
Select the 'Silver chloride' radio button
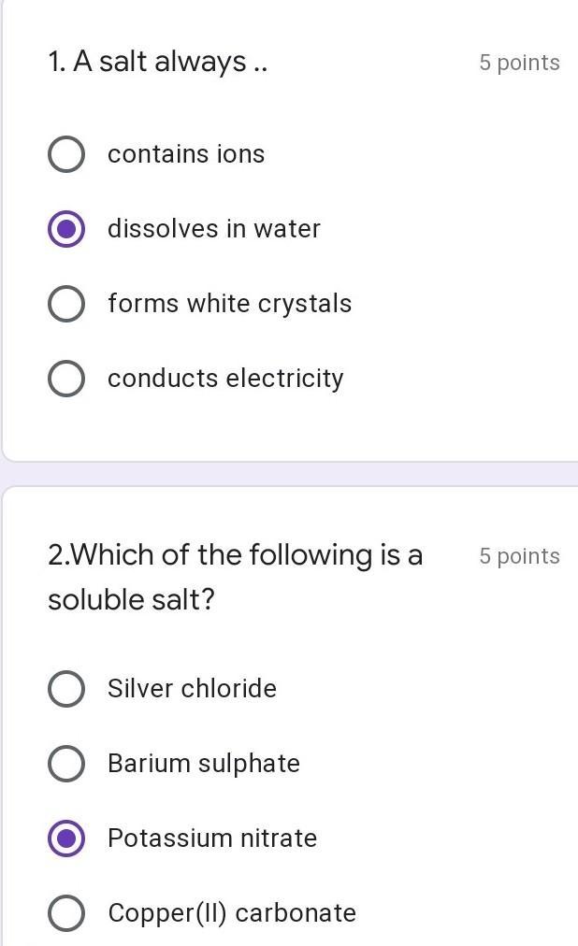coord(65,689)
